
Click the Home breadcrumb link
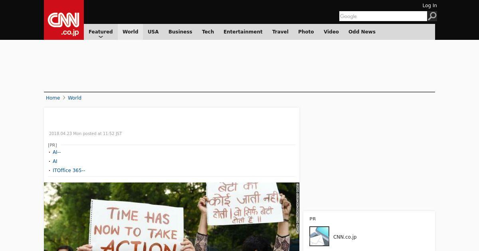[x=53, y=98]
